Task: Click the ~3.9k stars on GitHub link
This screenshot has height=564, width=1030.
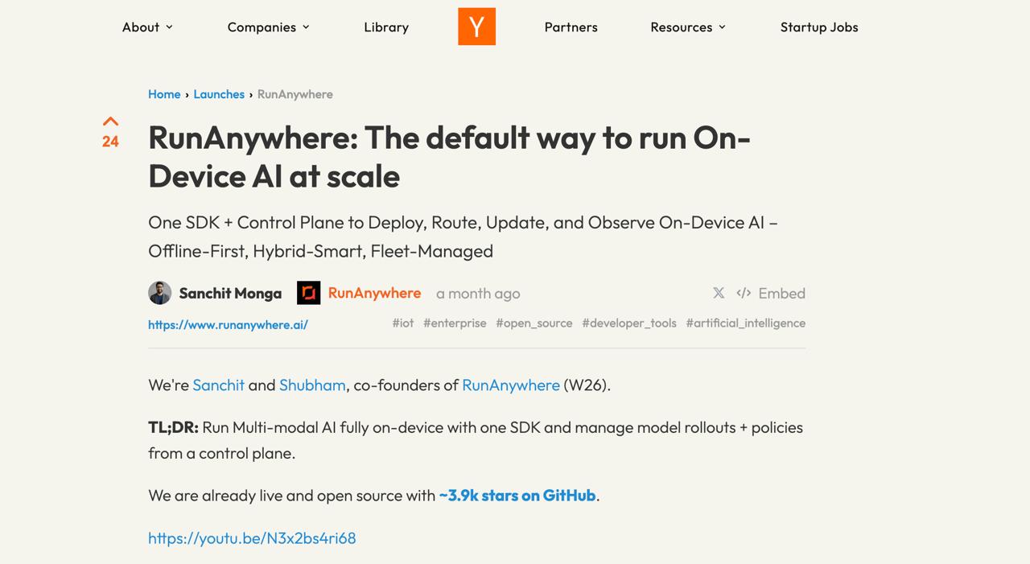Action: [516, 495]
